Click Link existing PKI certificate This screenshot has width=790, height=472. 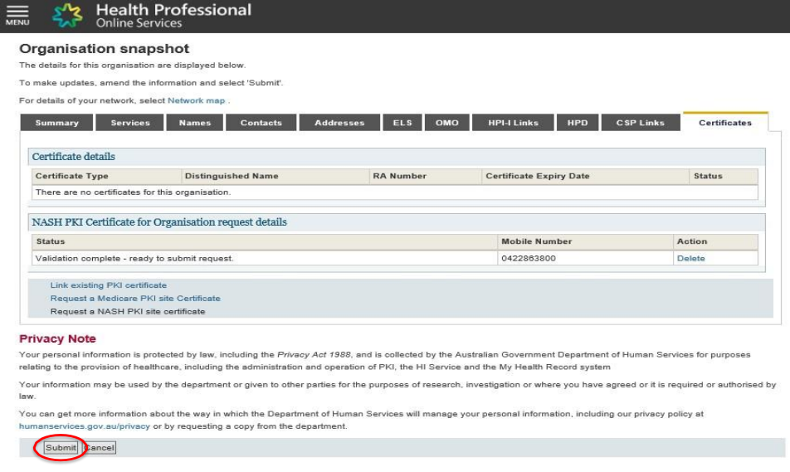coord(108,285)
